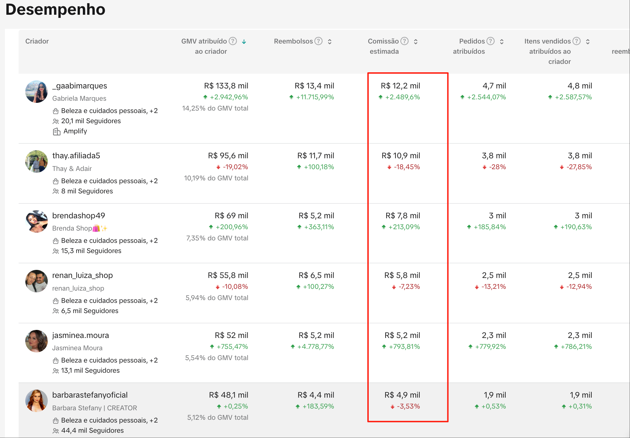
Task: Select items sold value 4,8 mil
Action: pyautogui.click(x=580, y=86)
